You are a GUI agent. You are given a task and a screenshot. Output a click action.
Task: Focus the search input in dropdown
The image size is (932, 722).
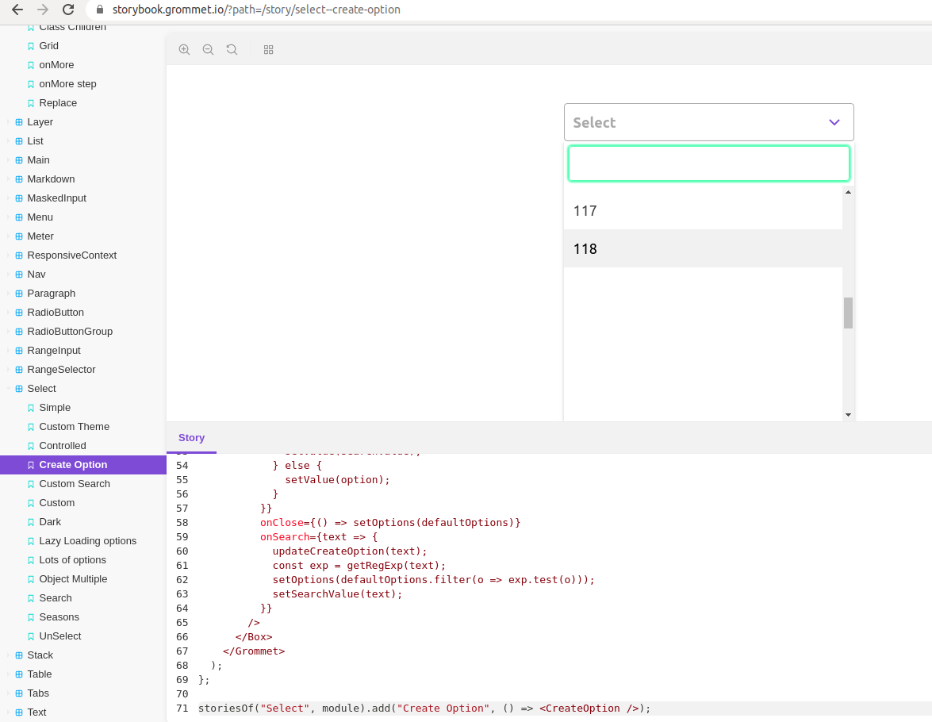[708, 163]
